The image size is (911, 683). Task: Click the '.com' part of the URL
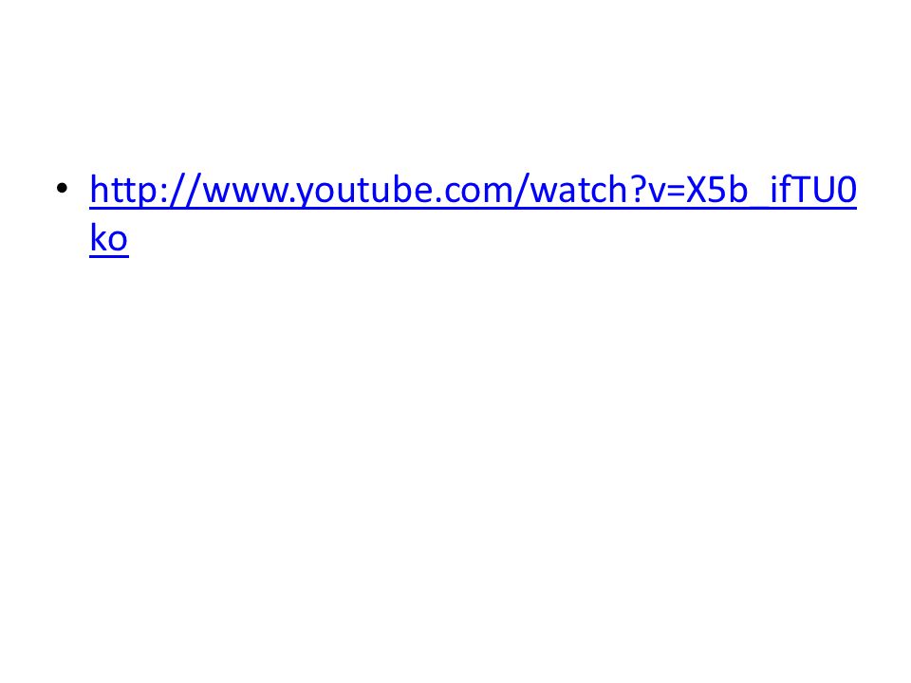pos(482,190)
